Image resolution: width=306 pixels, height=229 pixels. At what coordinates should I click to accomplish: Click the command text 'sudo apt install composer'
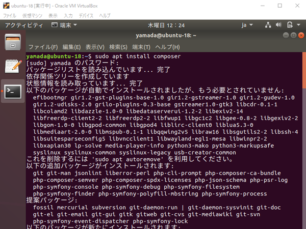point(138,56)
